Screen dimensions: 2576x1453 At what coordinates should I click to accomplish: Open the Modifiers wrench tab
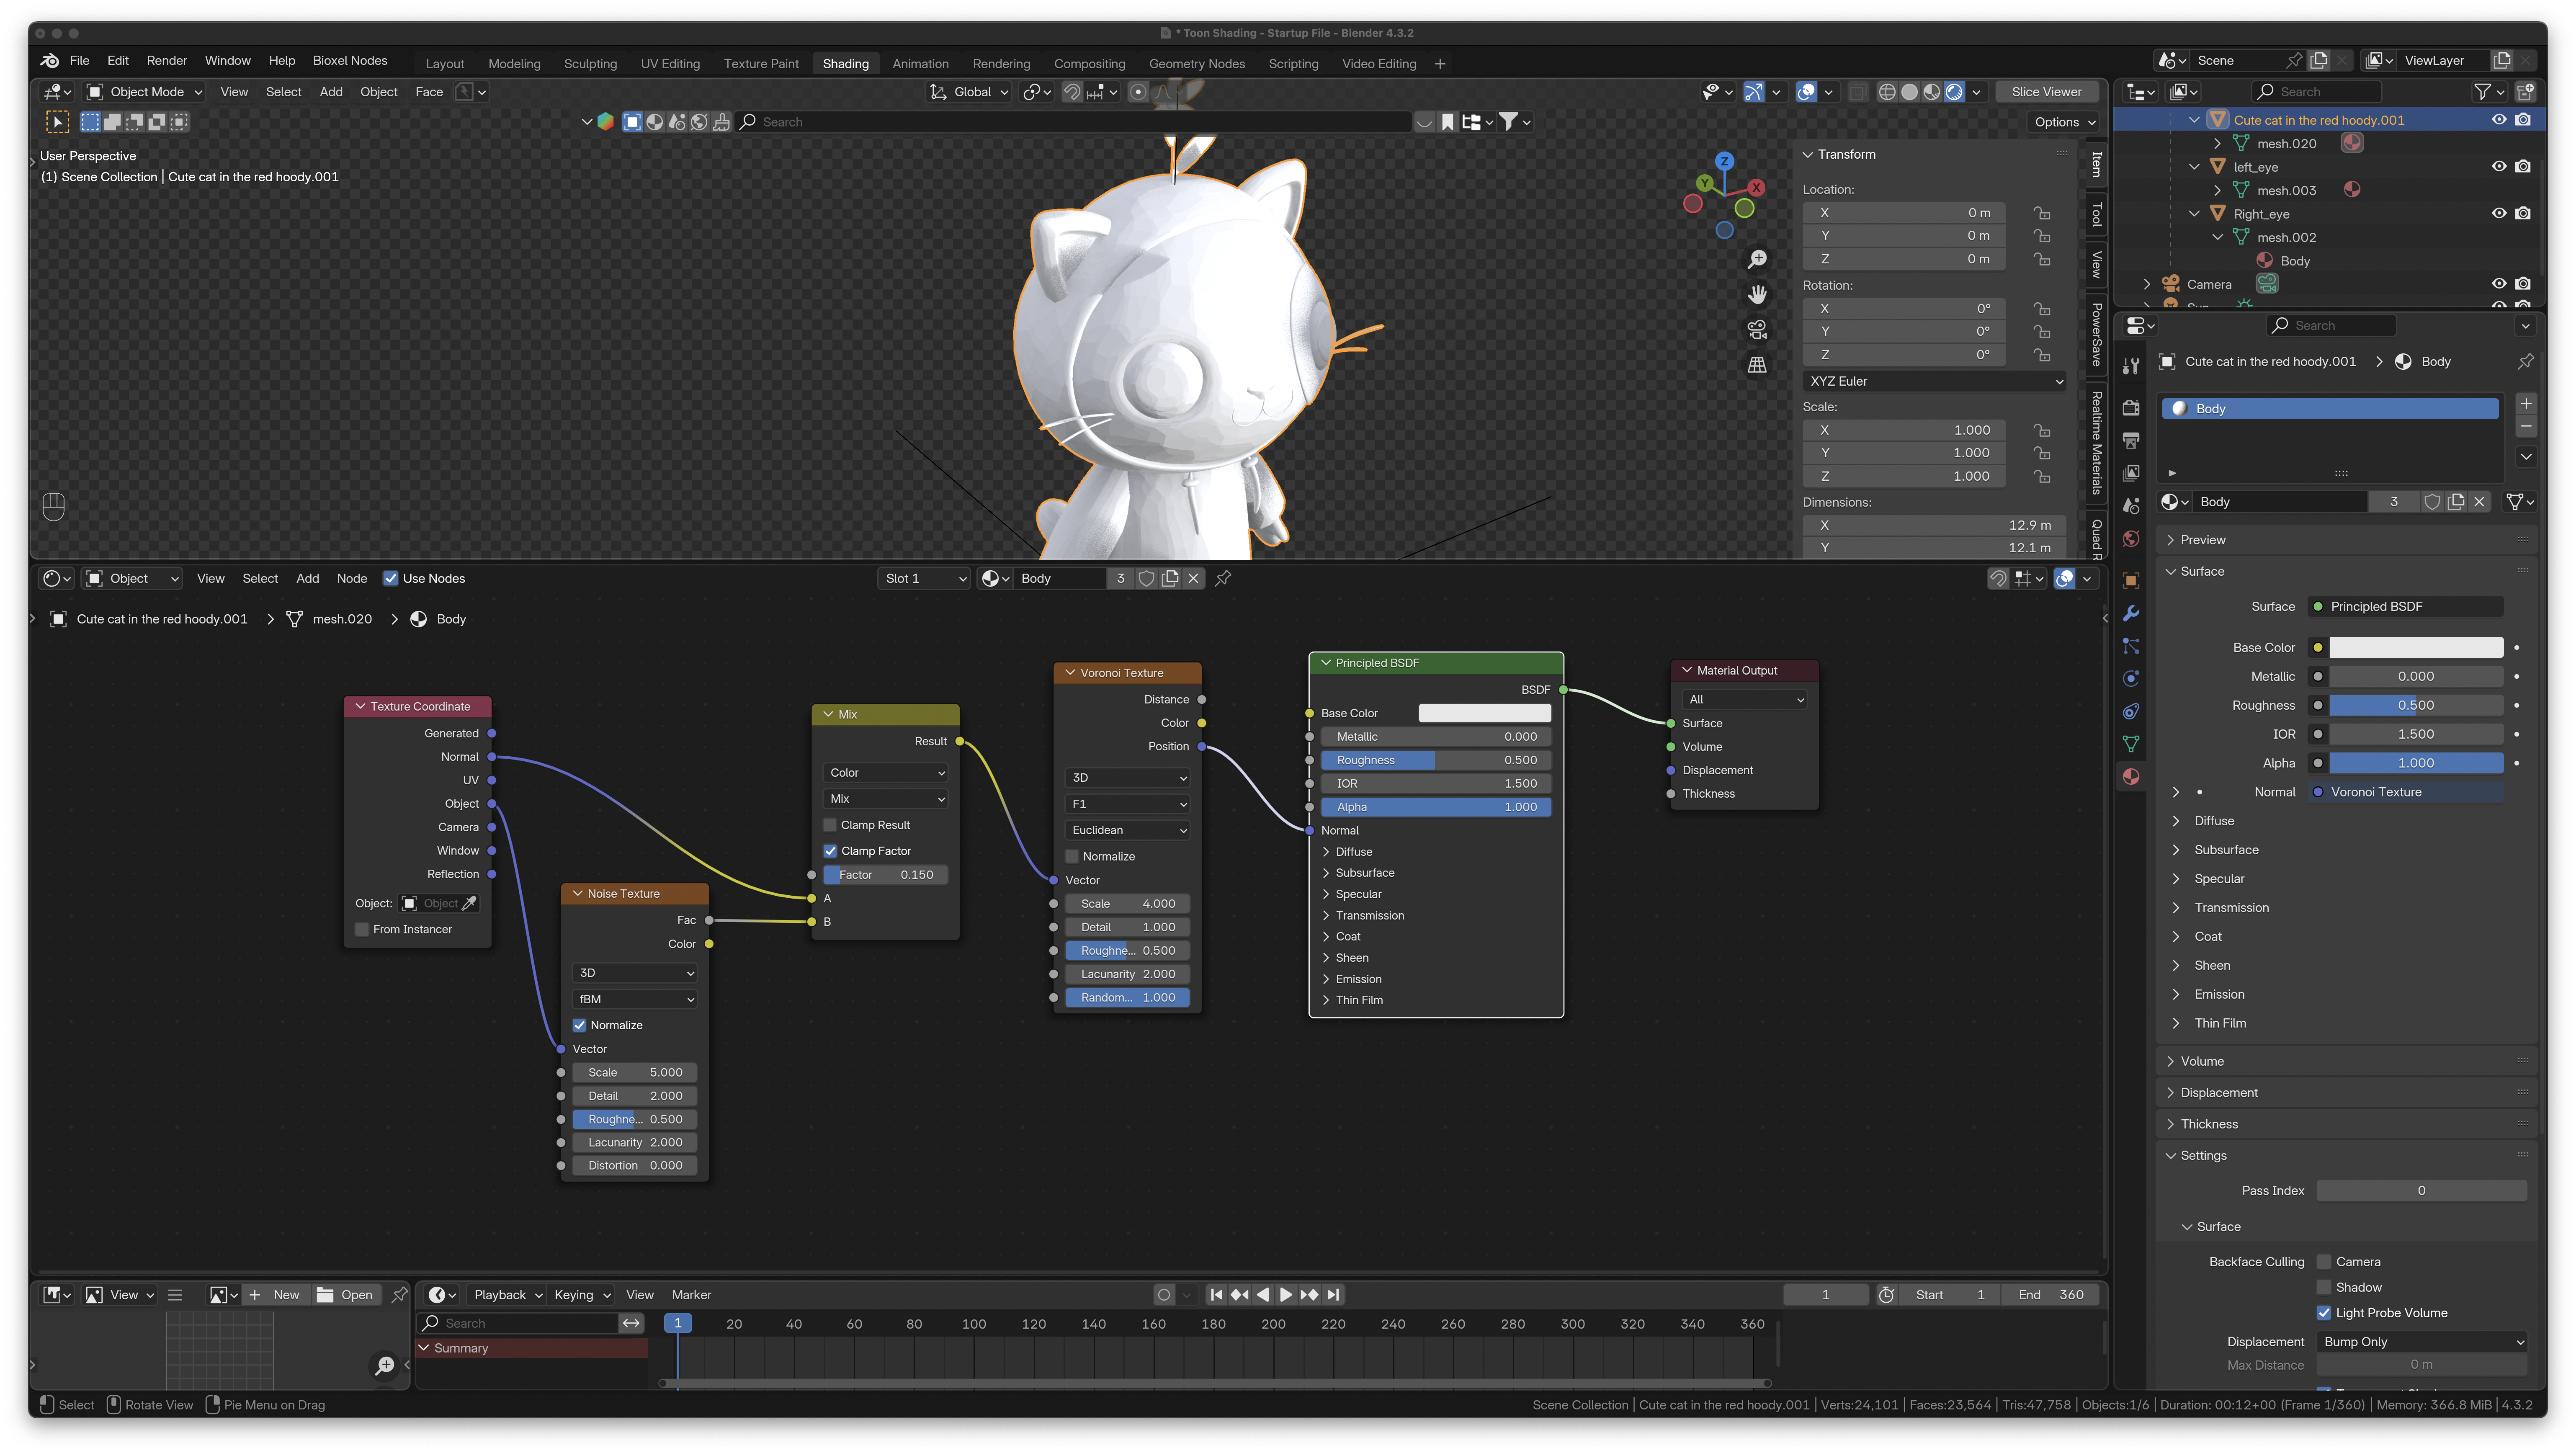click(2131, 614)
